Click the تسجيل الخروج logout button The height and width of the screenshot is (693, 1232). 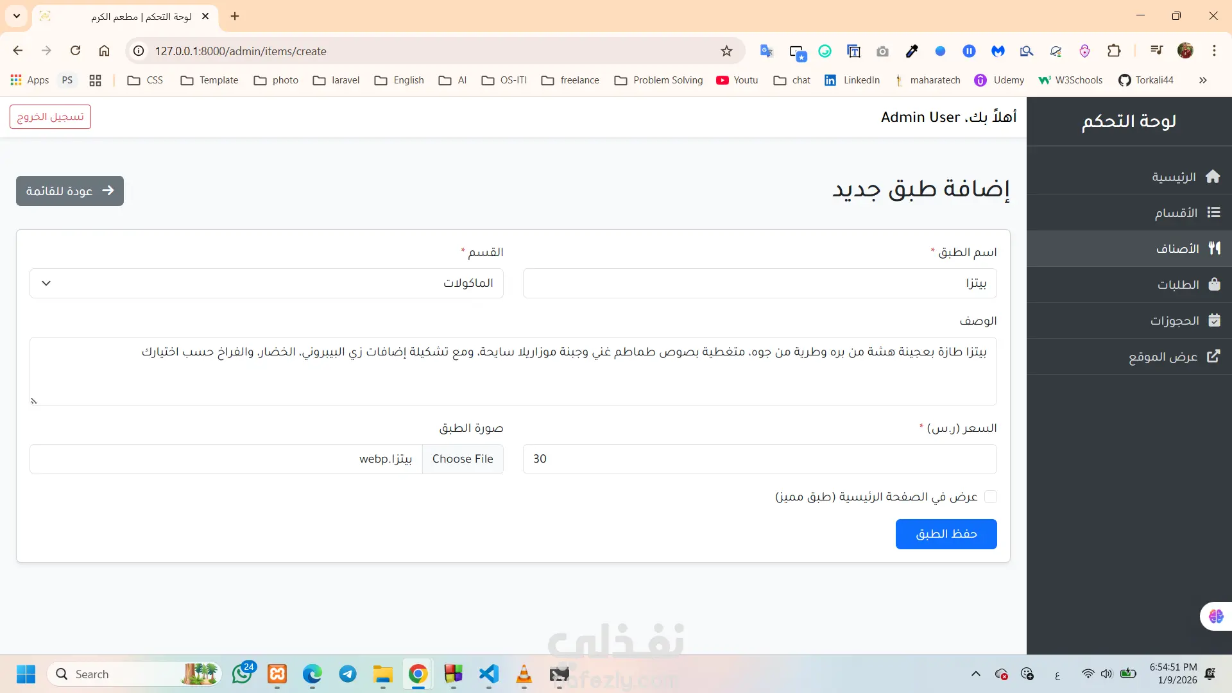[50, 117]
